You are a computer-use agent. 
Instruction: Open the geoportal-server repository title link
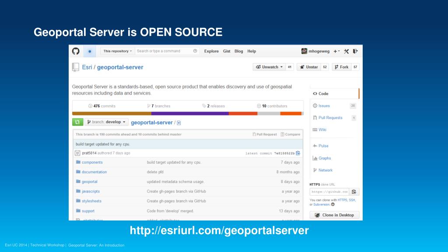coord(120,67)
